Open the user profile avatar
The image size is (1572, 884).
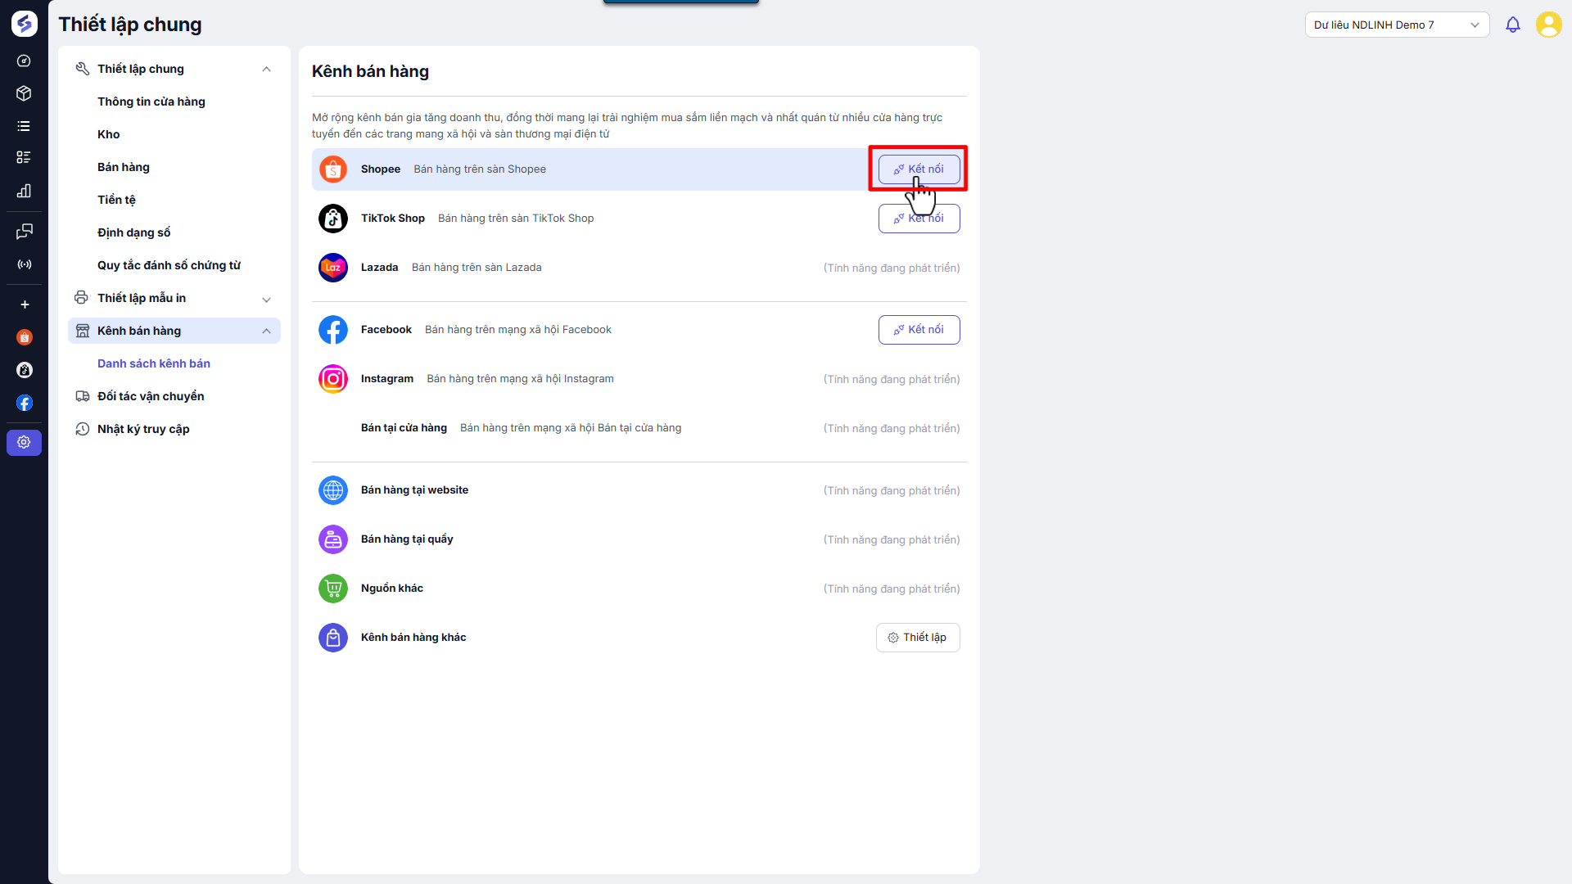point(1548,25)
